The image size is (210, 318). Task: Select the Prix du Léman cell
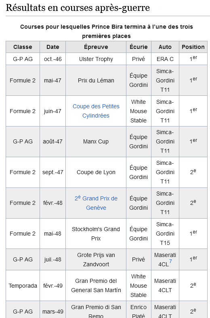(x=96, y=80)
